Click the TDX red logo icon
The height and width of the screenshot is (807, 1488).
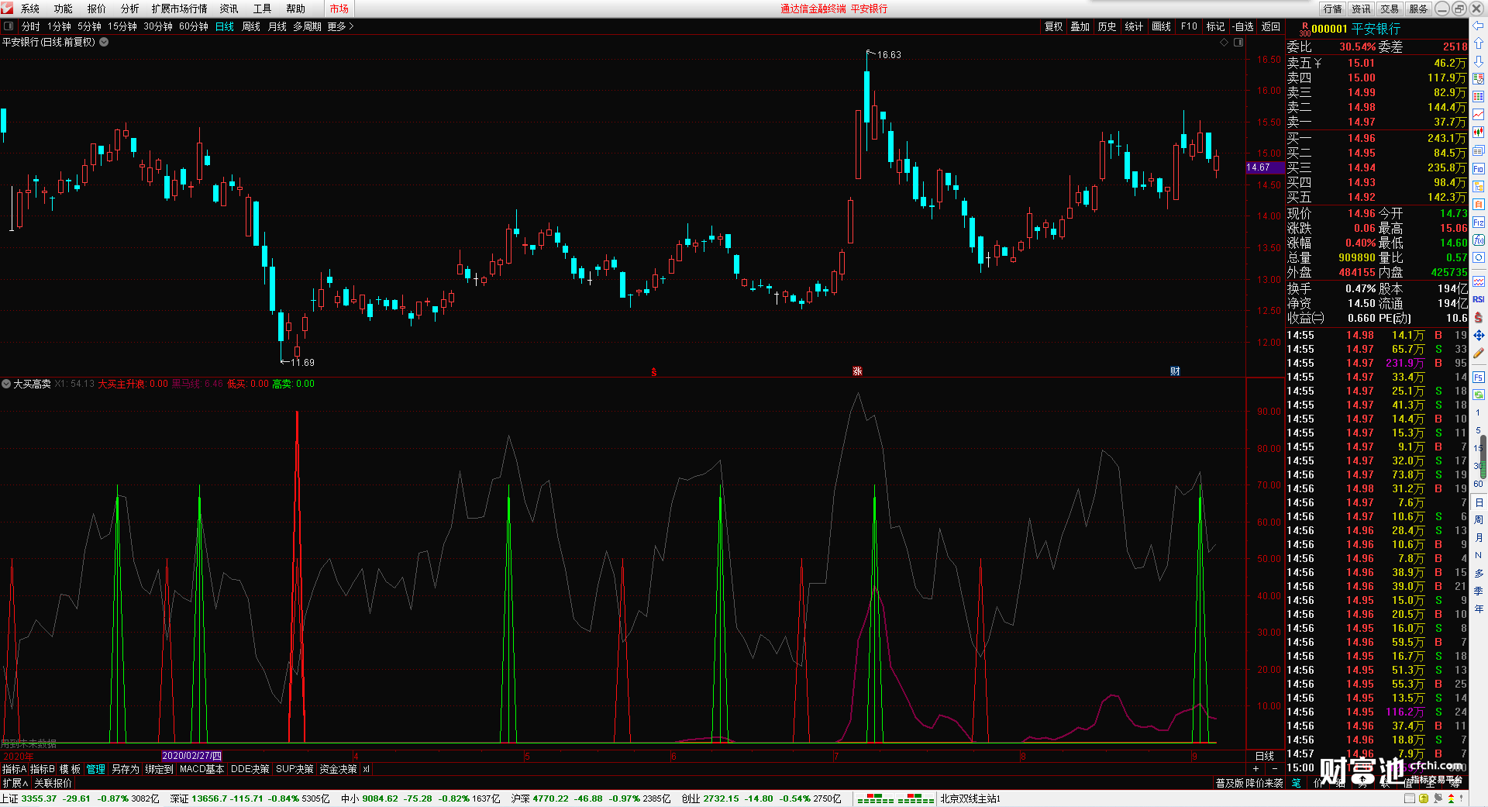click(x=7, y=9)
